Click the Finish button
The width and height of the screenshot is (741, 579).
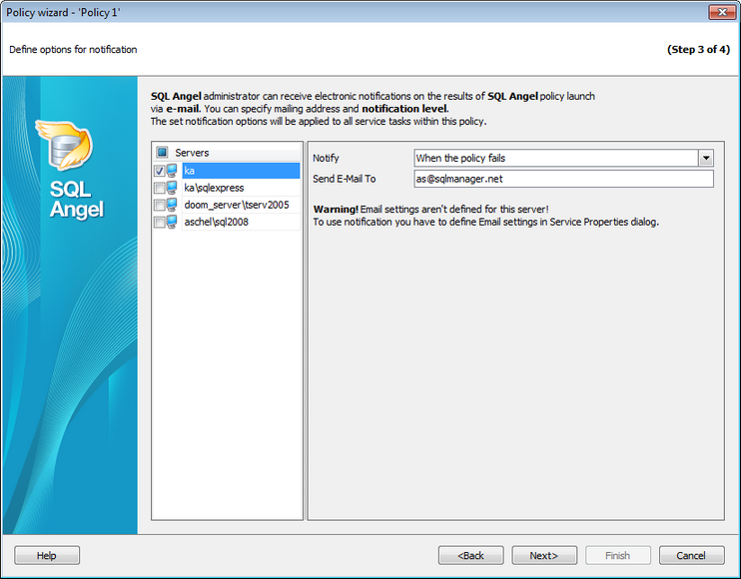[617, 555]
